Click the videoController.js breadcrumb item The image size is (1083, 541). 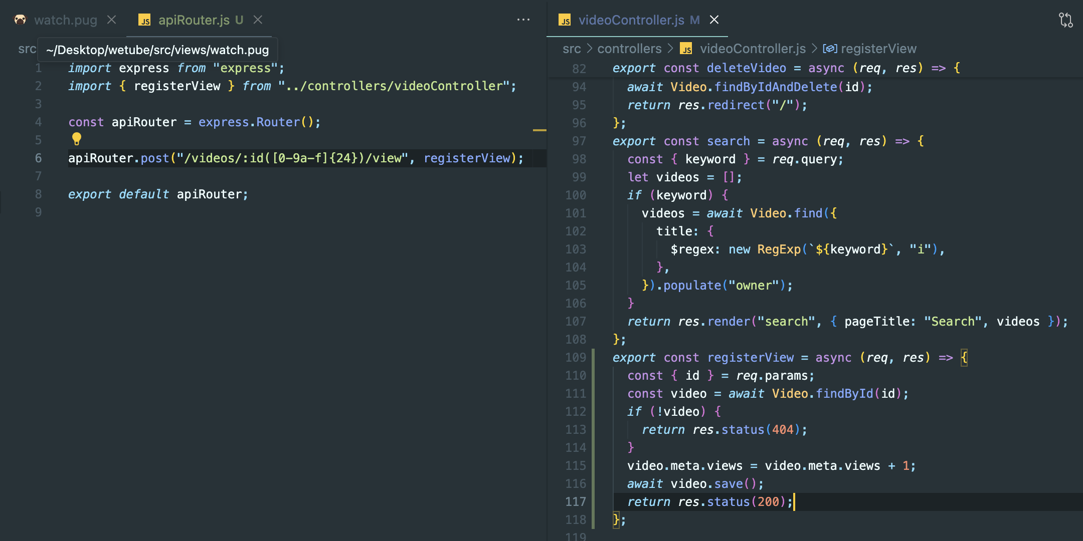pyautogui.click(x=753, y=49)
